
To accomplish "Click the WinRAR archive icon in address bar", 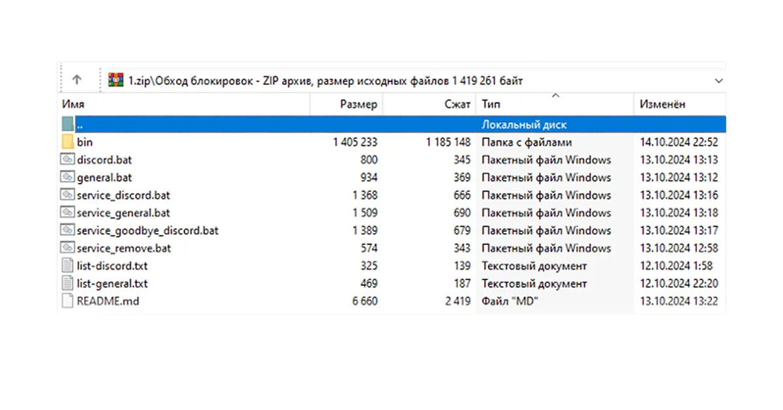I will coord(115,80).
